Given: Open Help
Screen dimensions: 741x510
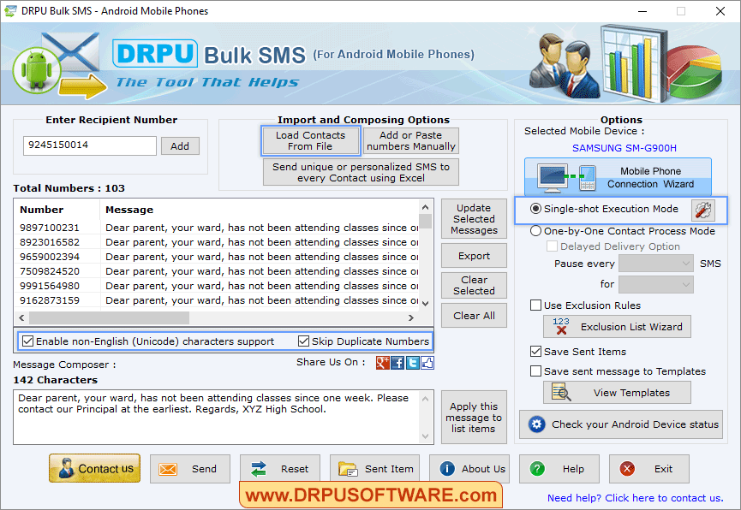Looking at the screenshot, I should coord(559,469).
